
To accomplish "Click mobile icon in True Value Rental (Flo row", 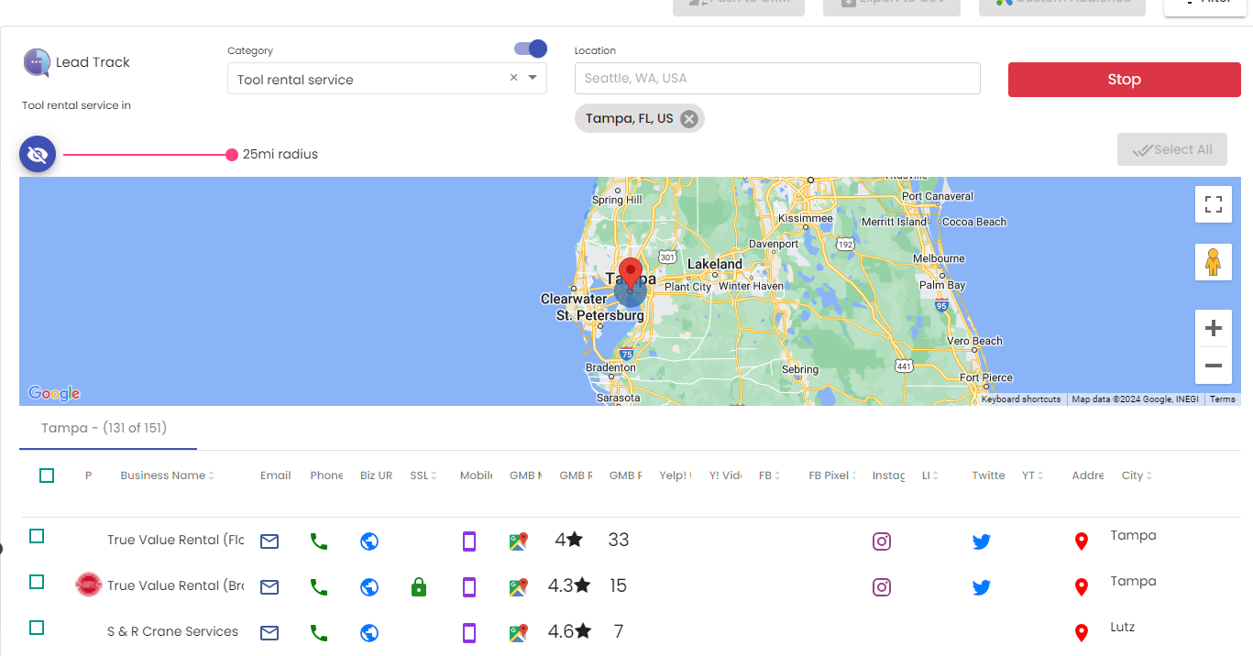I will click(469, 541).
